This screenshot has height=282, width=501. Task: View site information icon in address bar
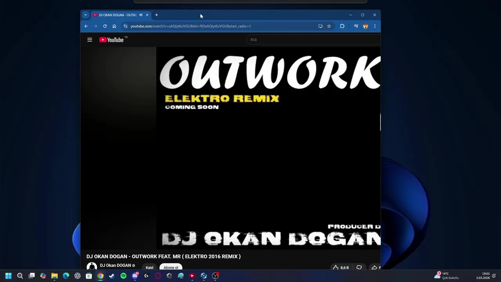pyautogui.click(x=125, y=26)
